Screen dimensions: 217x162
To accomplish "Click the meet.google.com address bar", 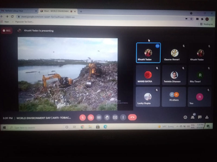I will 81,17.
